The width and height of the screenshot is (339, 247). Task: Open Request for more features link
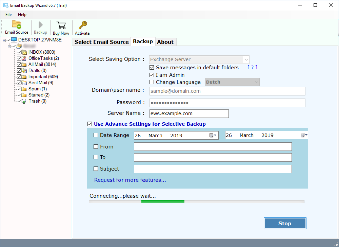(130, 180)
